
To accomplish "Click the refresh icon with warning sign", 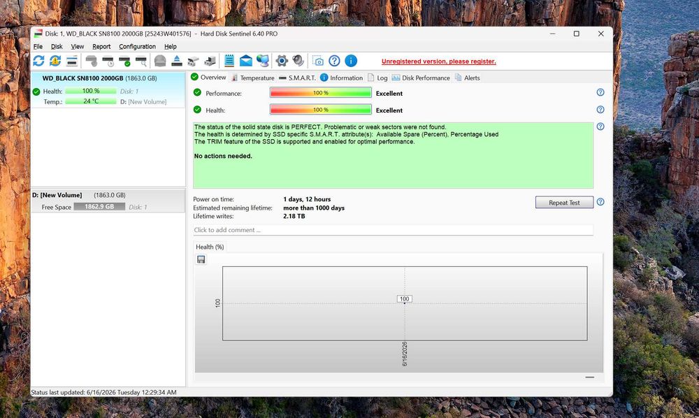I will click(55, 61).
